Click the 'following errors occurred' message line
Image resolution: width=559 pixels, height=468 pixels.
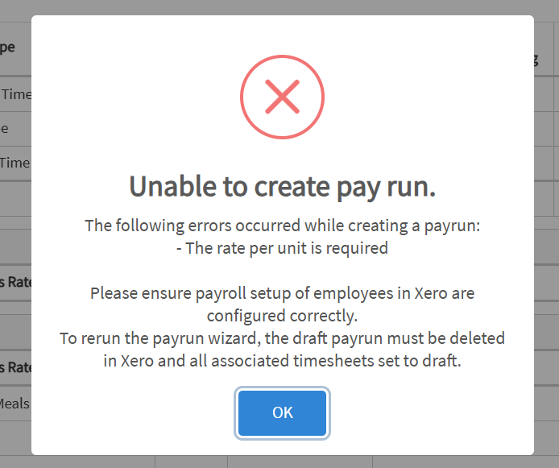click(282, 226)
